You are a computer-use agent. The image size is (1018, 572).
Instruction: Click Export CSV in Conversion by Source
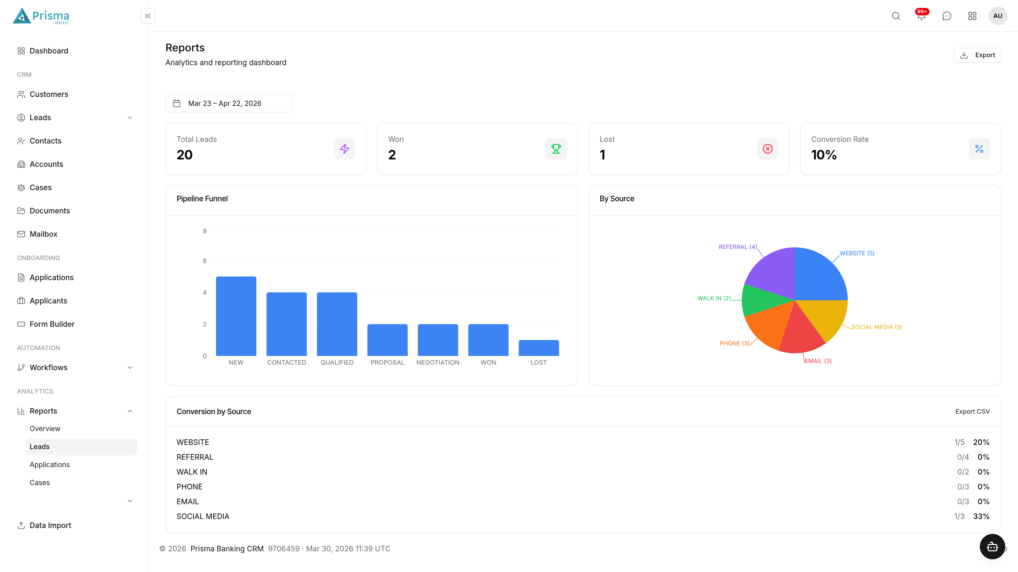(972, 412)
